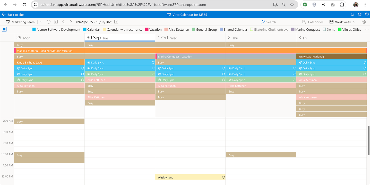Click the refresh calendar icon

48,22
